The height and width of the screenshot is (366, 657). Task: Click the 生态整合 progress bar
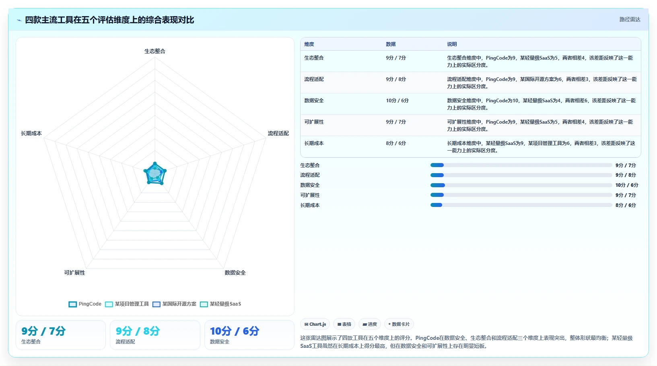521,165
